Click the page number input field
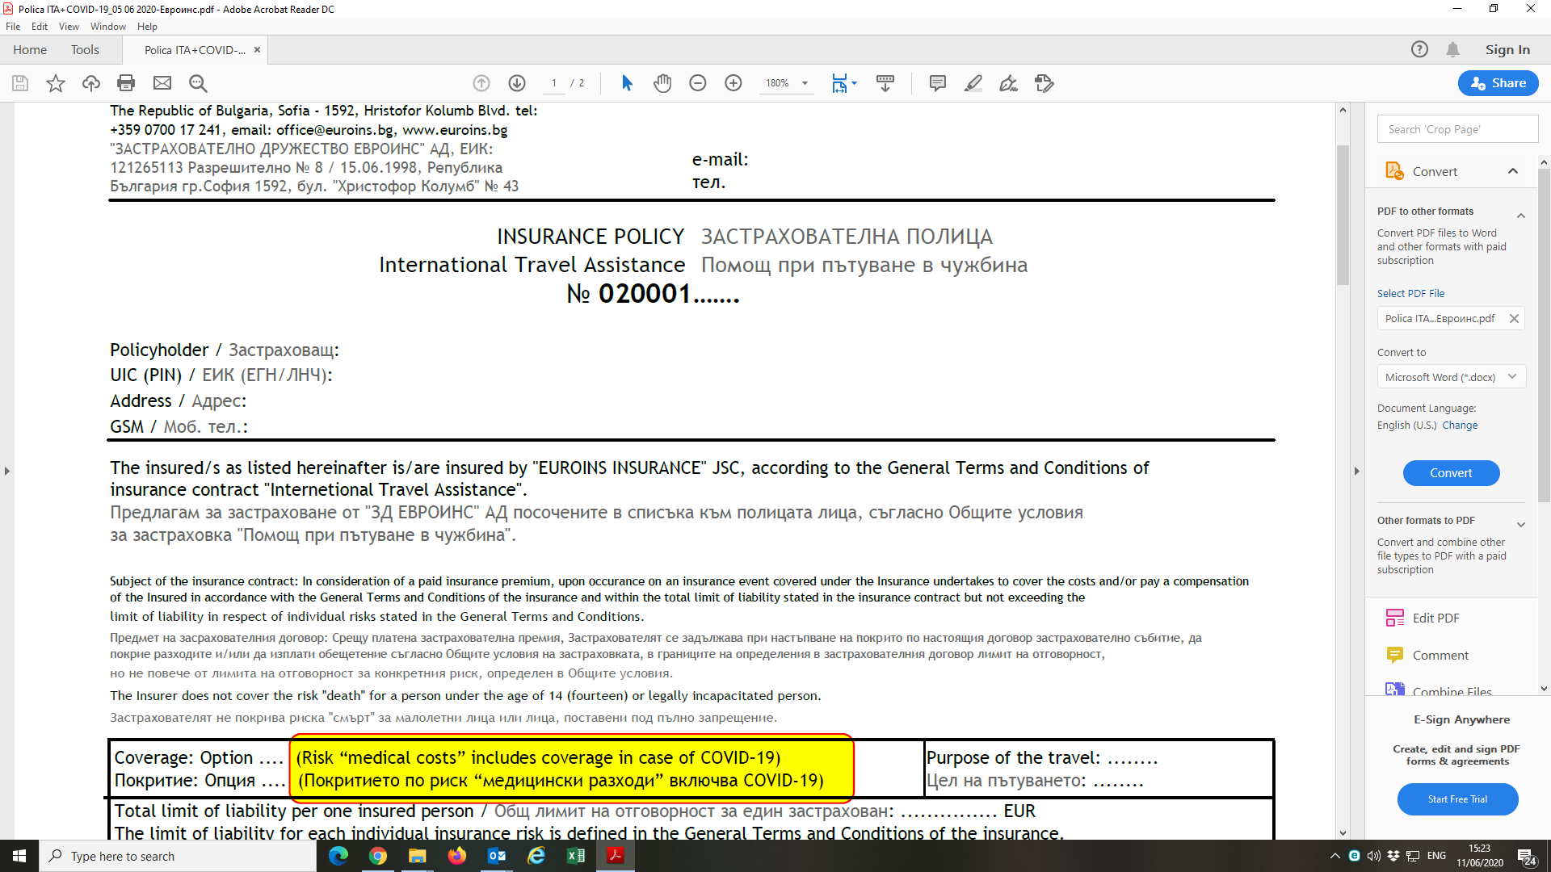The width and height of the screenshot is (1551, 872). tap(554, 83)
